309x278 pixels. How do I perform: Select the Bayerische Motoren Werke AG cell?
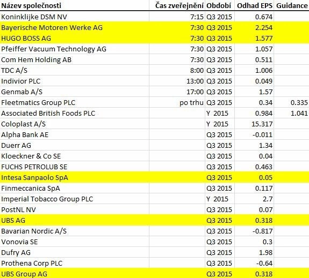(75, 27)
